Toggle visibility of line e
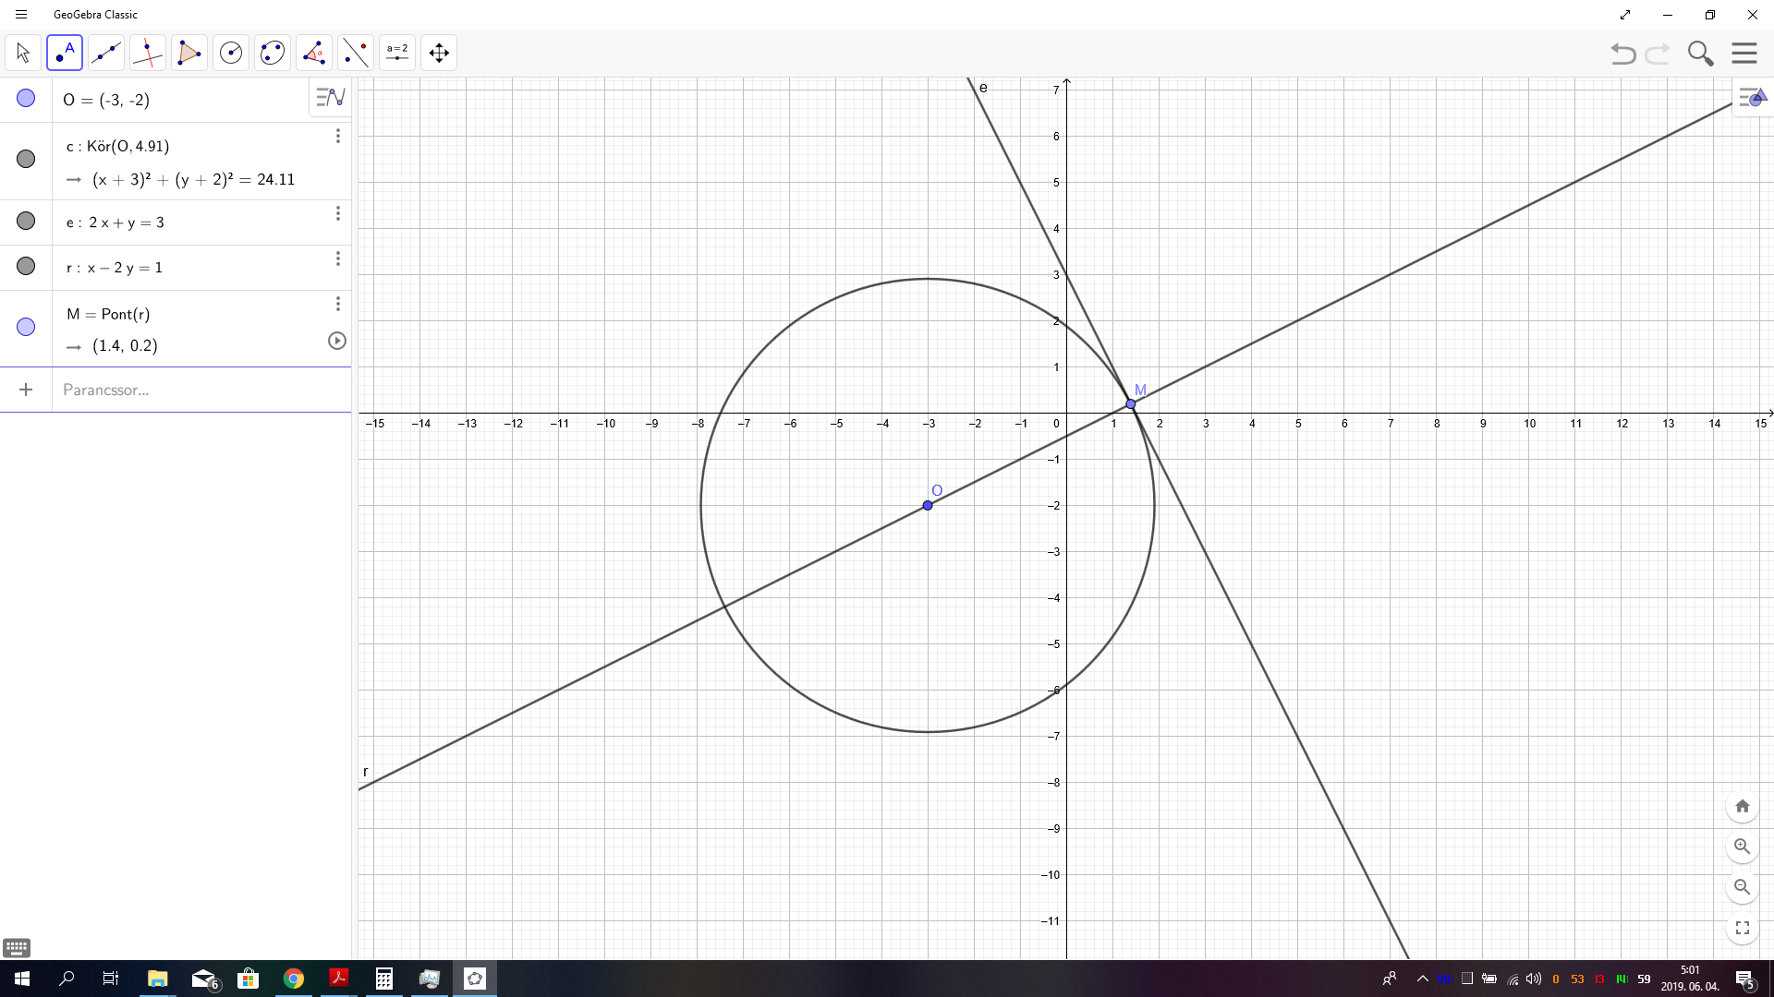The width and height of the screenshot is (1774, 997). [x=26, y=221]
